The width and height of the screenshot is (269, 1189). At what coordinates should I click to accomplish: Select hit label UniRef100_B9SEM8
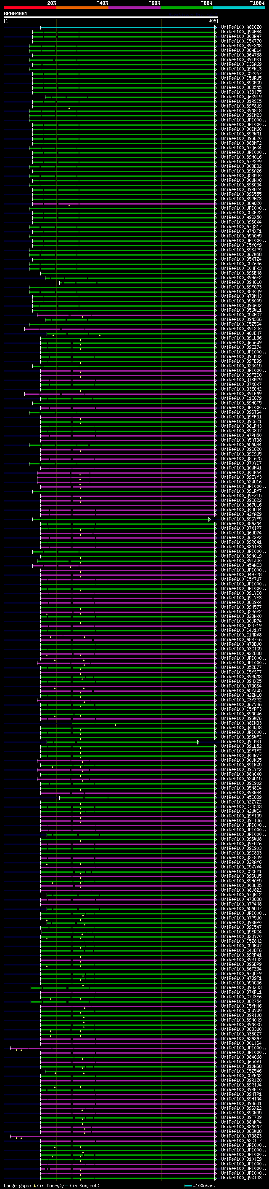(241, 273)
